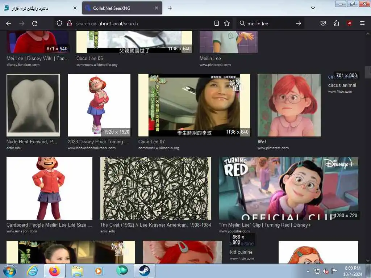Click the network tray icon

pos(317,271)
